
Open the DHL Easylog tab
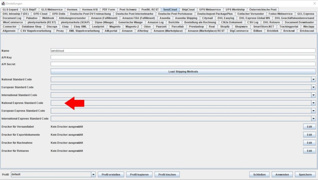pos(226,18)
